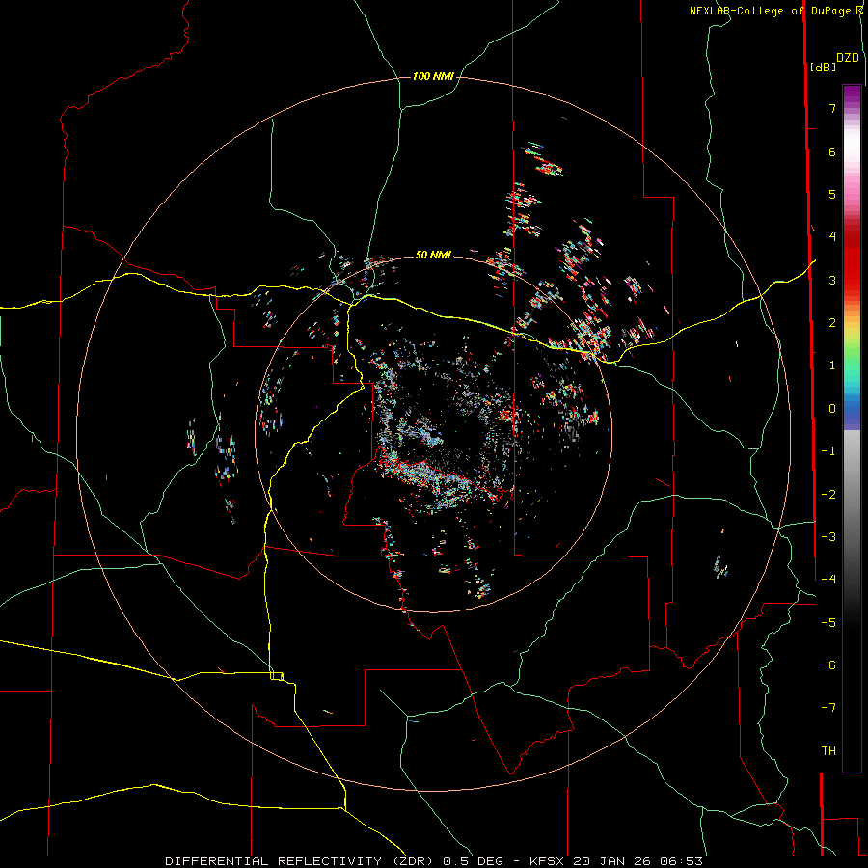
Task: Click the 3 value on the dB scale
Action: coord(832,280)
